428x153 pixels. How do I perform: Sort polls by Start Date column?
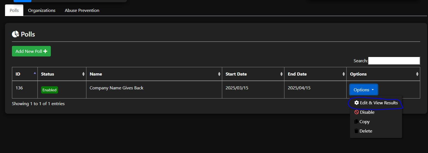pyautogui.click(x=281, y=74)
